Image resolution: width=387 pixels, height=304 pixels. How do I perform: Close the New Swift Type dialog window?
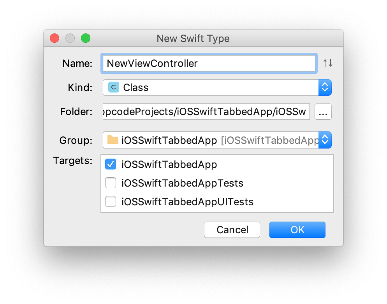point(55,38)
